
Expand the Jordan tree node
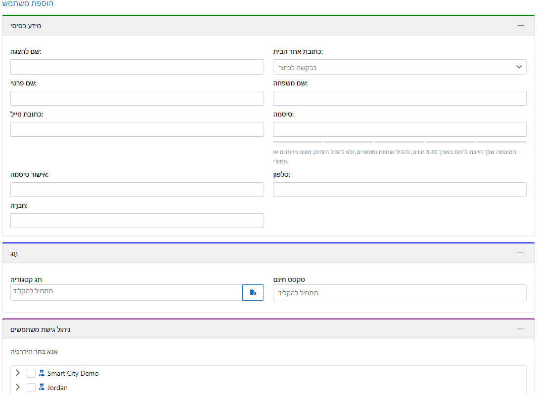pyautogui.click(x=18, y=388)
